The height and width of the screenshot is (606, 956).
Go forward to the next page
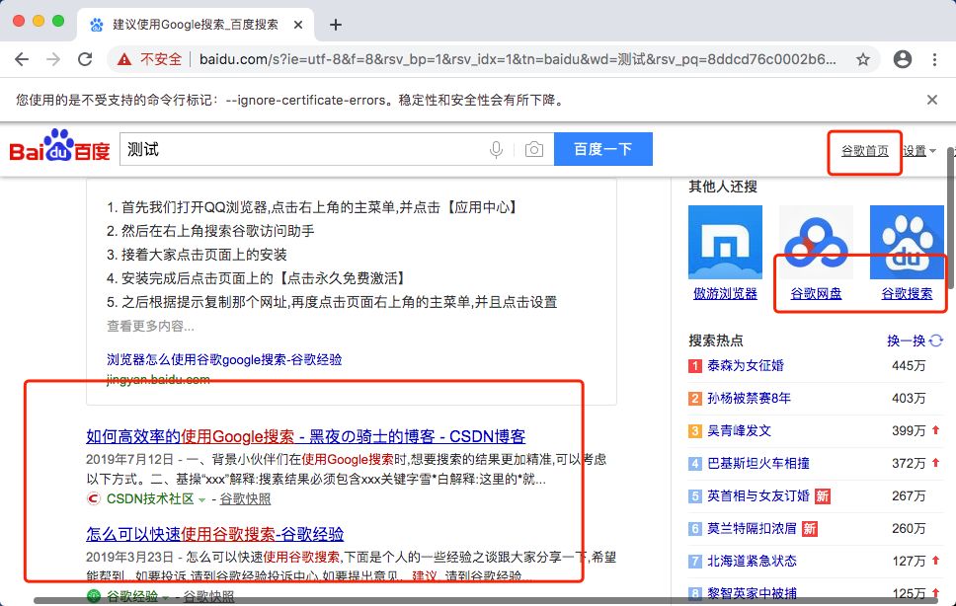coord(53,59)
